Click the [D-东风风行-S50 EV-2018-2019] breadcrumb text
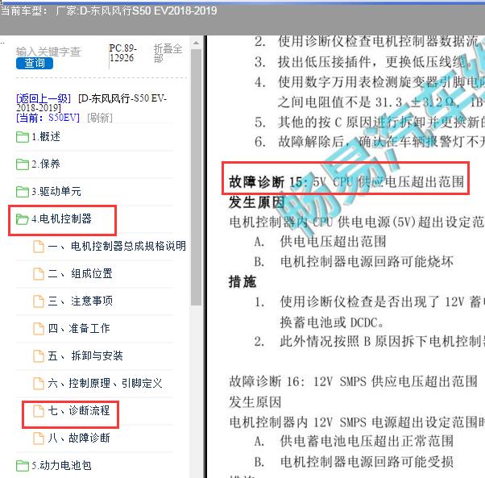This screenshot has width=485, height=478. click(x=93, y=102)
